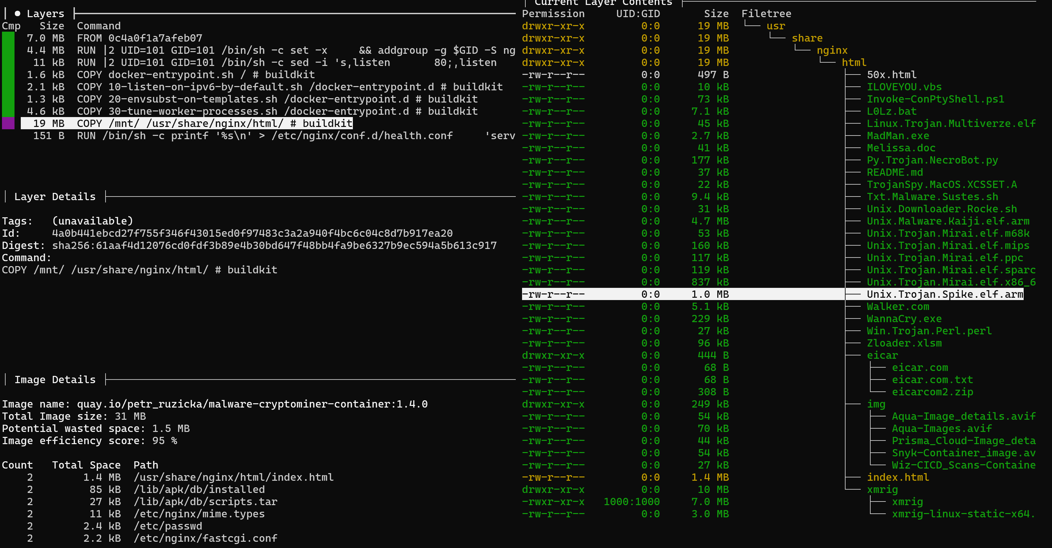Select highlighted Unix.Trojan.Spike.elf.arm file
The width and height of the screenshot is (1052, 548).
click(x=944, y=294)
